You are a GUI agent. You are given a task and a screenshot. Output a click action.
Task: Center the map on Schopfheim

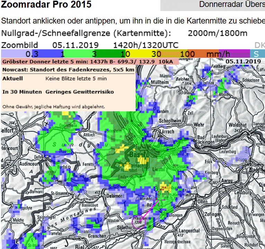tap(170, 121)
